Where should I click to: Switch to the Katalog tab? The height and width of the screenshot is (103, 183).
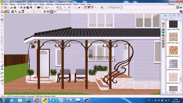pos(165,19)
